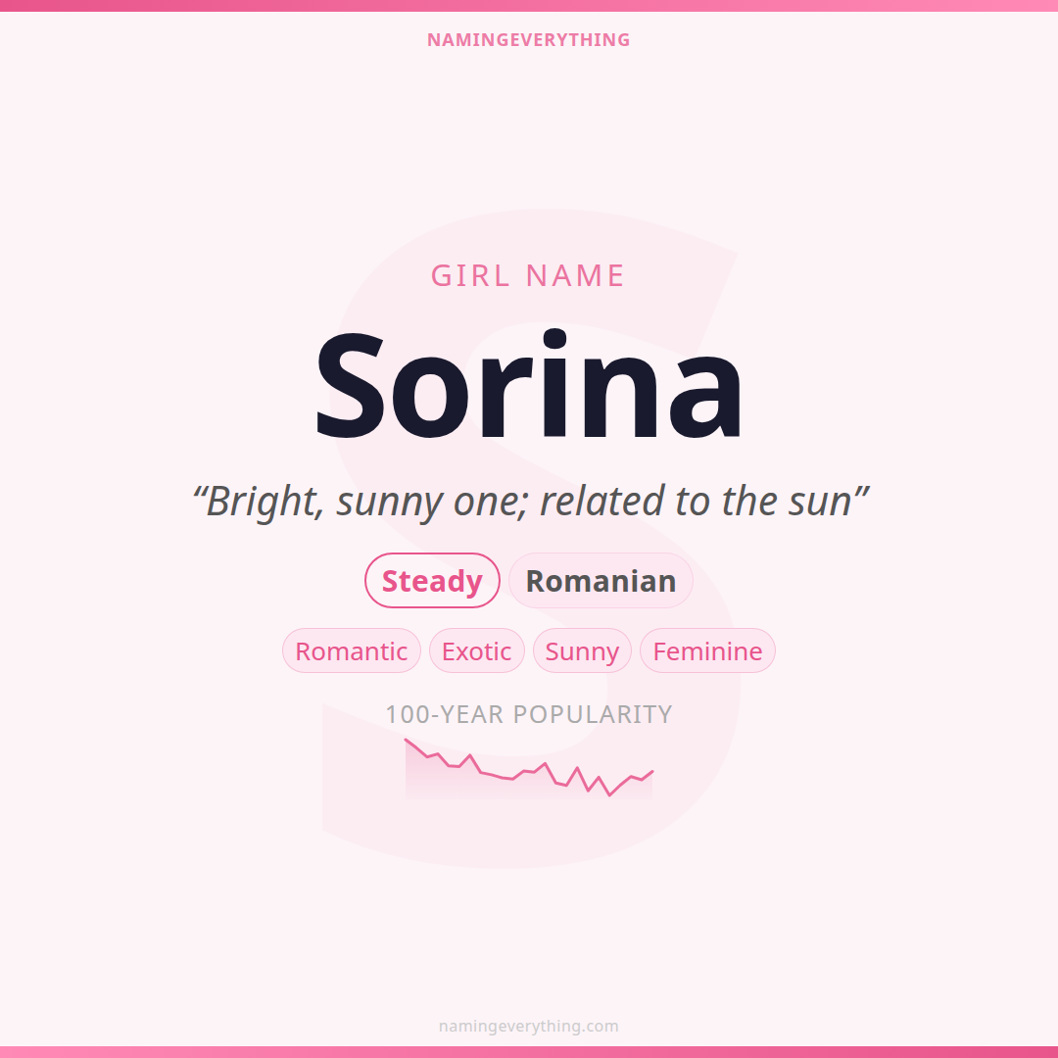Click the word "sun" ending the meaning quote
This screenshot has width=1058, height=1058.
(819, 502)
